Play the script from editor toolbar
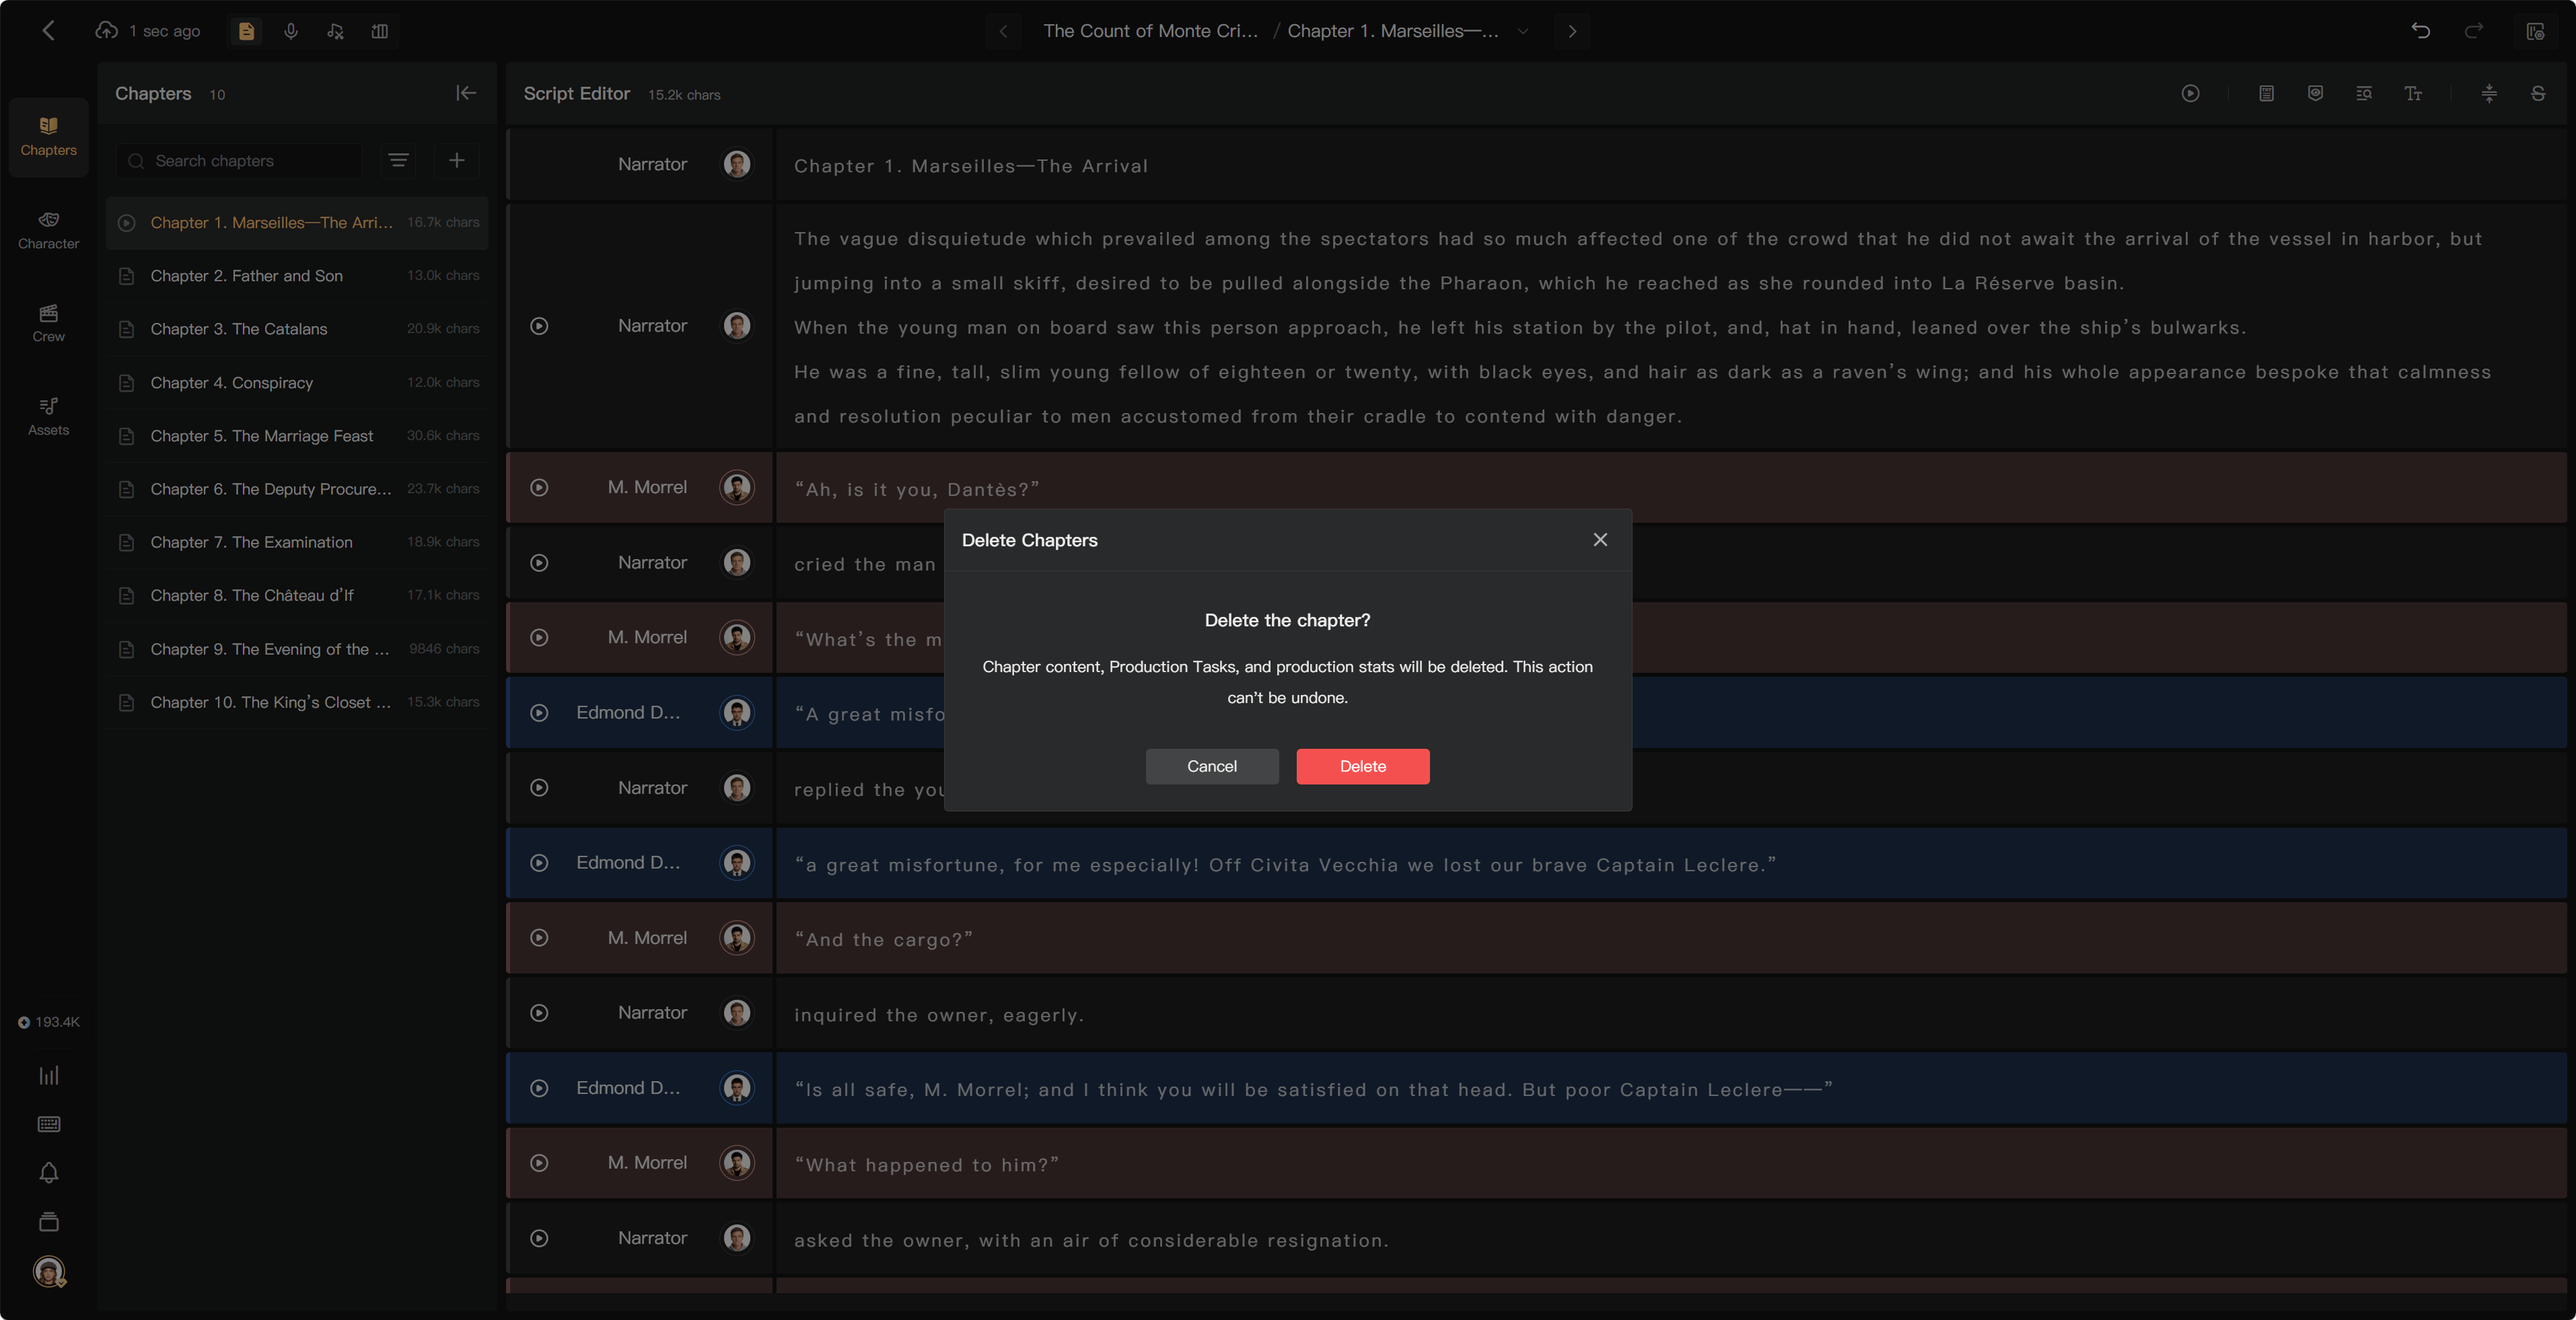This screenshot has height=1320, width=2576. (x=2190, y=93)
